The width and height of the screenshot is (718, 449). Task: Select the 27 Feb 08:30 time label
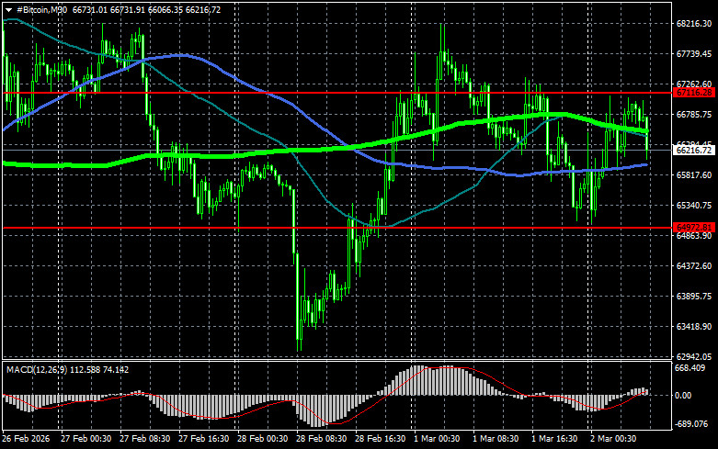pyautogui.click(x=144, y=439)
